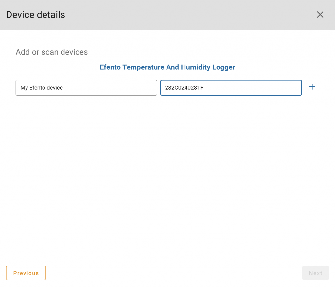
Task: Click the Add or scan devices label
Action: (x=52, y=52)
